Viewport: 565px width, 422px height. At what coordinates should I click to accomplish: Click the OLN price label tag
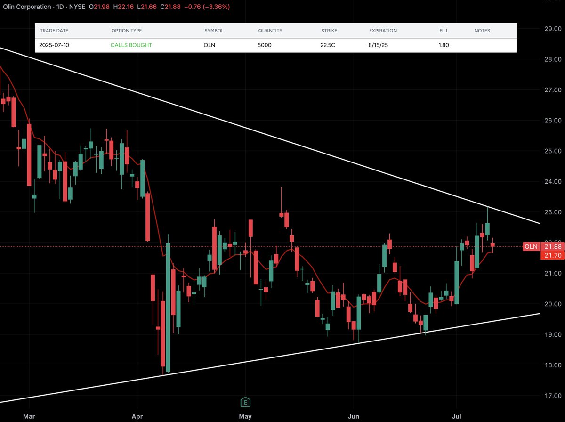(x=531, y=246)
